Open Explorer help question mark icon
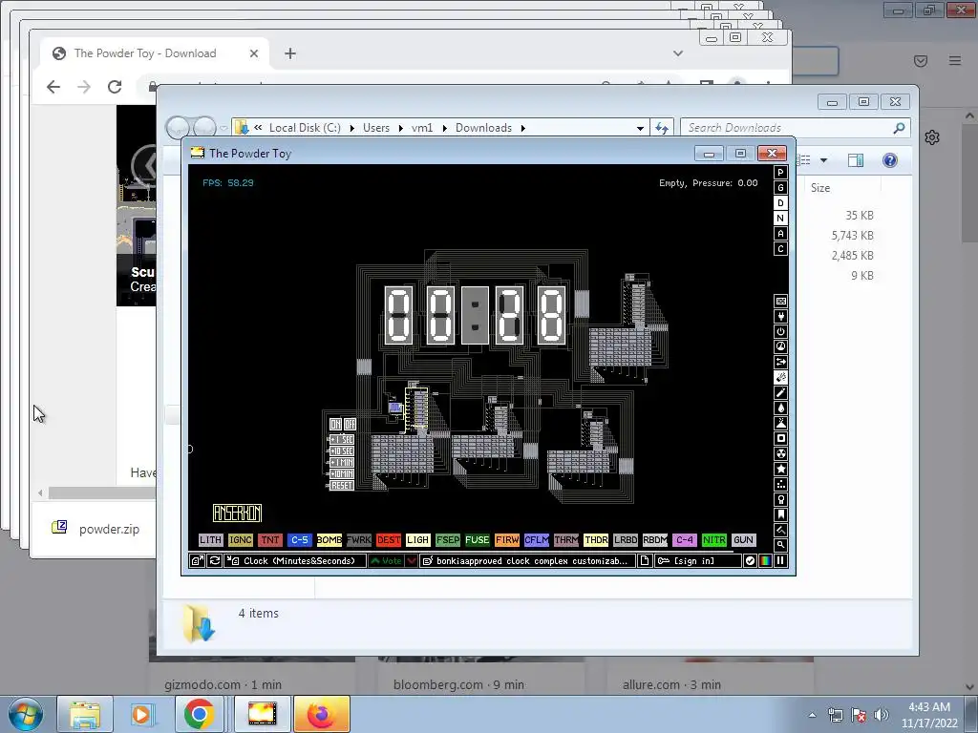 click(x=890, y=160)
